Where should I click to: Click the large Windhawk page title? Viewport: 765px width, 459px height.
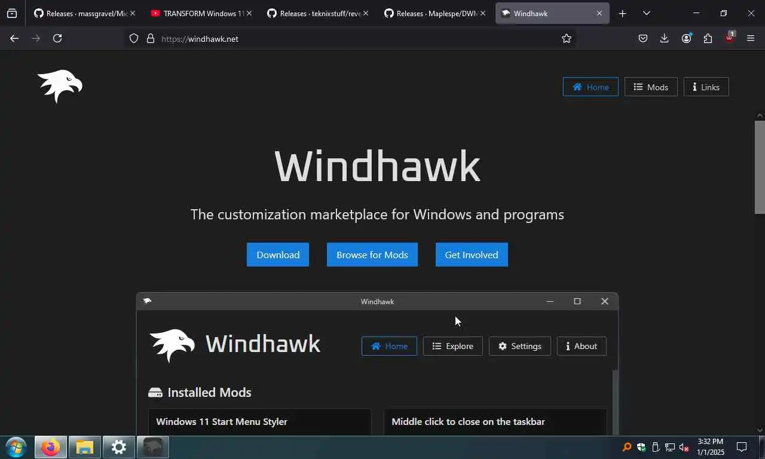pos(377,167)
